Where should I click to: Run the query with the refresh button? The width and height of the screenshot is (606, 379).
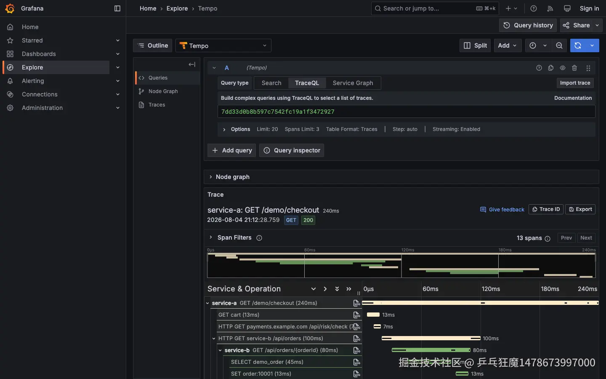tap(578, 45)
